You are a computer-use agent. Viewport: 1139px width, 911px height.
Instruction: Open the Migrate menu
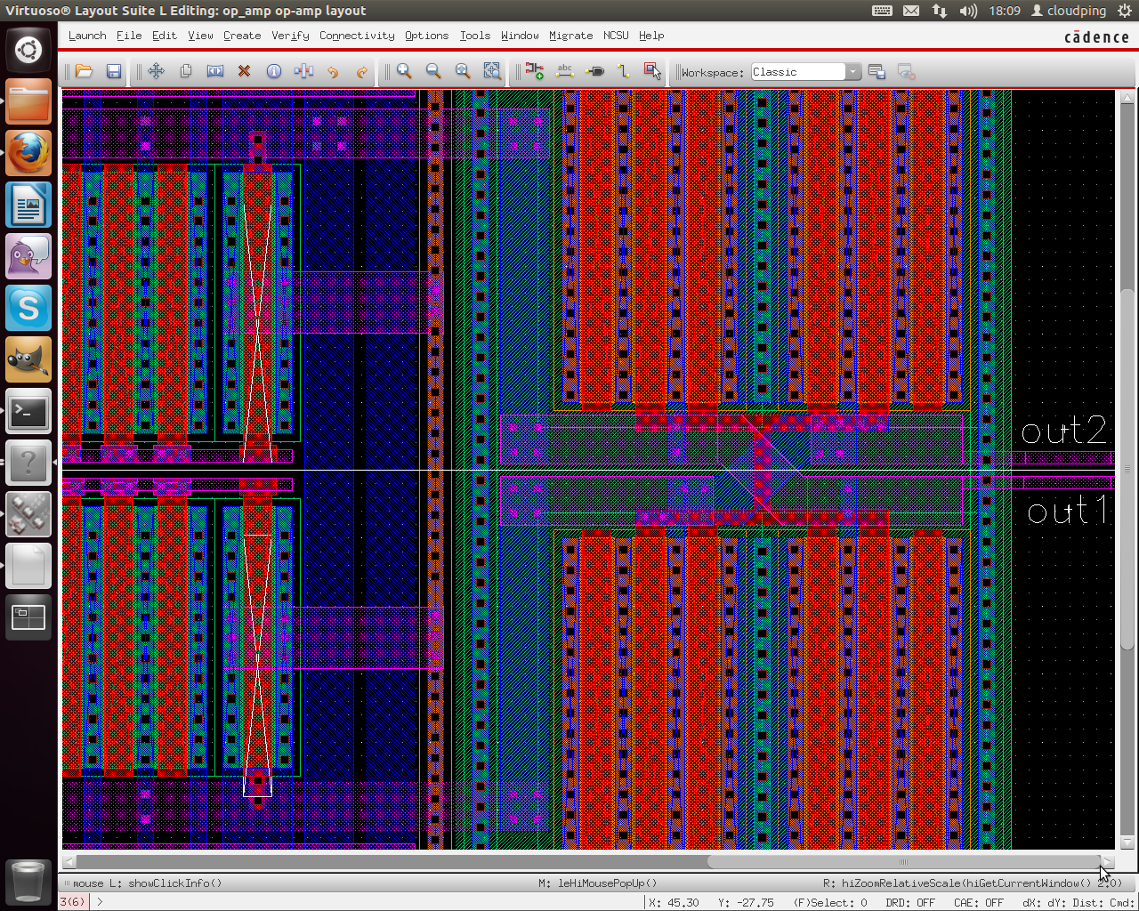[x=570, y=36]
